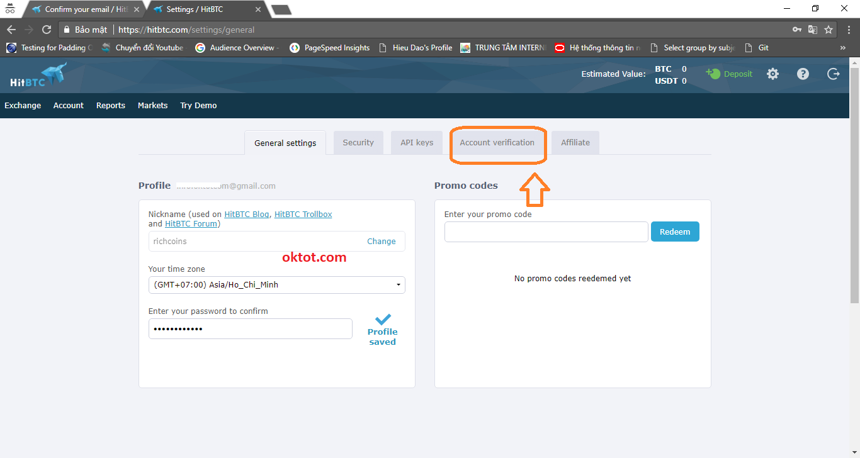This screenshot has height=458, width=860.
Task: Click the saved password key icon
Action: point(797,30)
